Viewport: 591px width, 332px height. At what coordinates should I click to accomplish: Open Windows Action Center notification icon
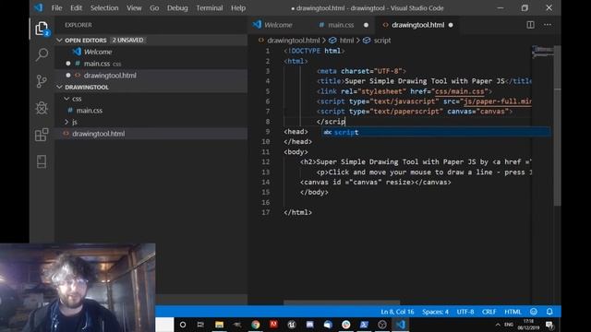click(549, 325)
